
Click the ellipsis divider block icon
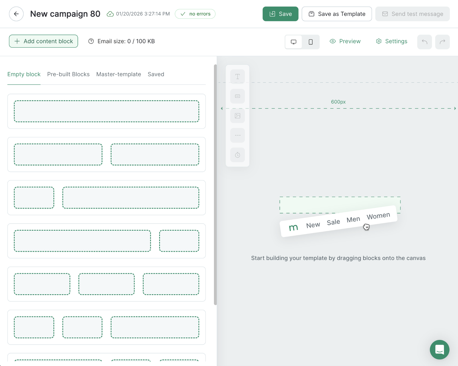[x=237, y=135]
